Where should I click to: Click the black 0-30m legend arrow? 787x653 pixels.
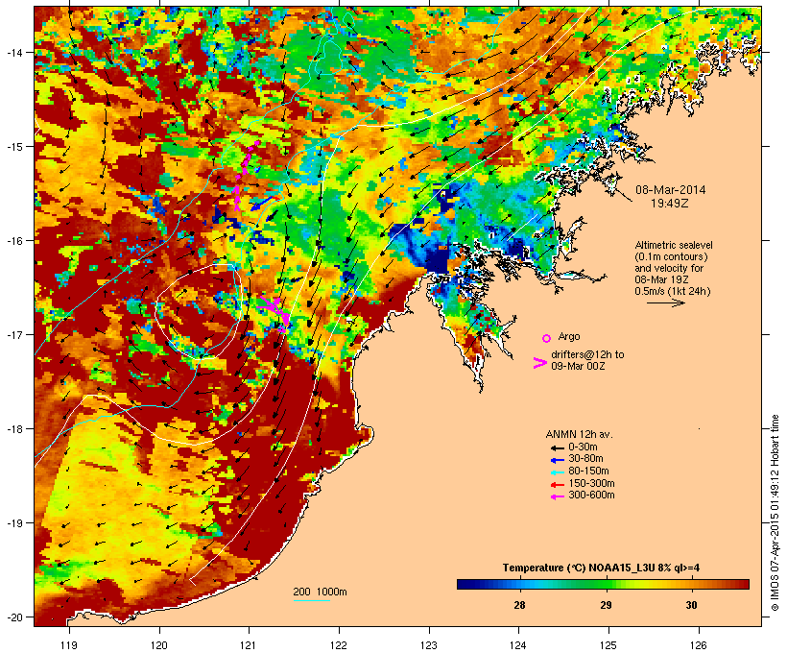pyautogui.click(x=557, y=447)
